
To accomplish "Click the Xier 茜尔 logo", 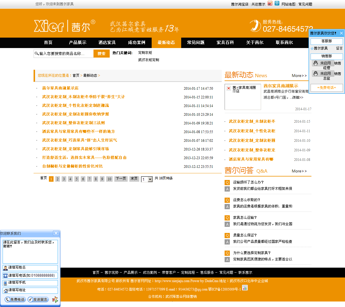I will click(x=64, y=26).
